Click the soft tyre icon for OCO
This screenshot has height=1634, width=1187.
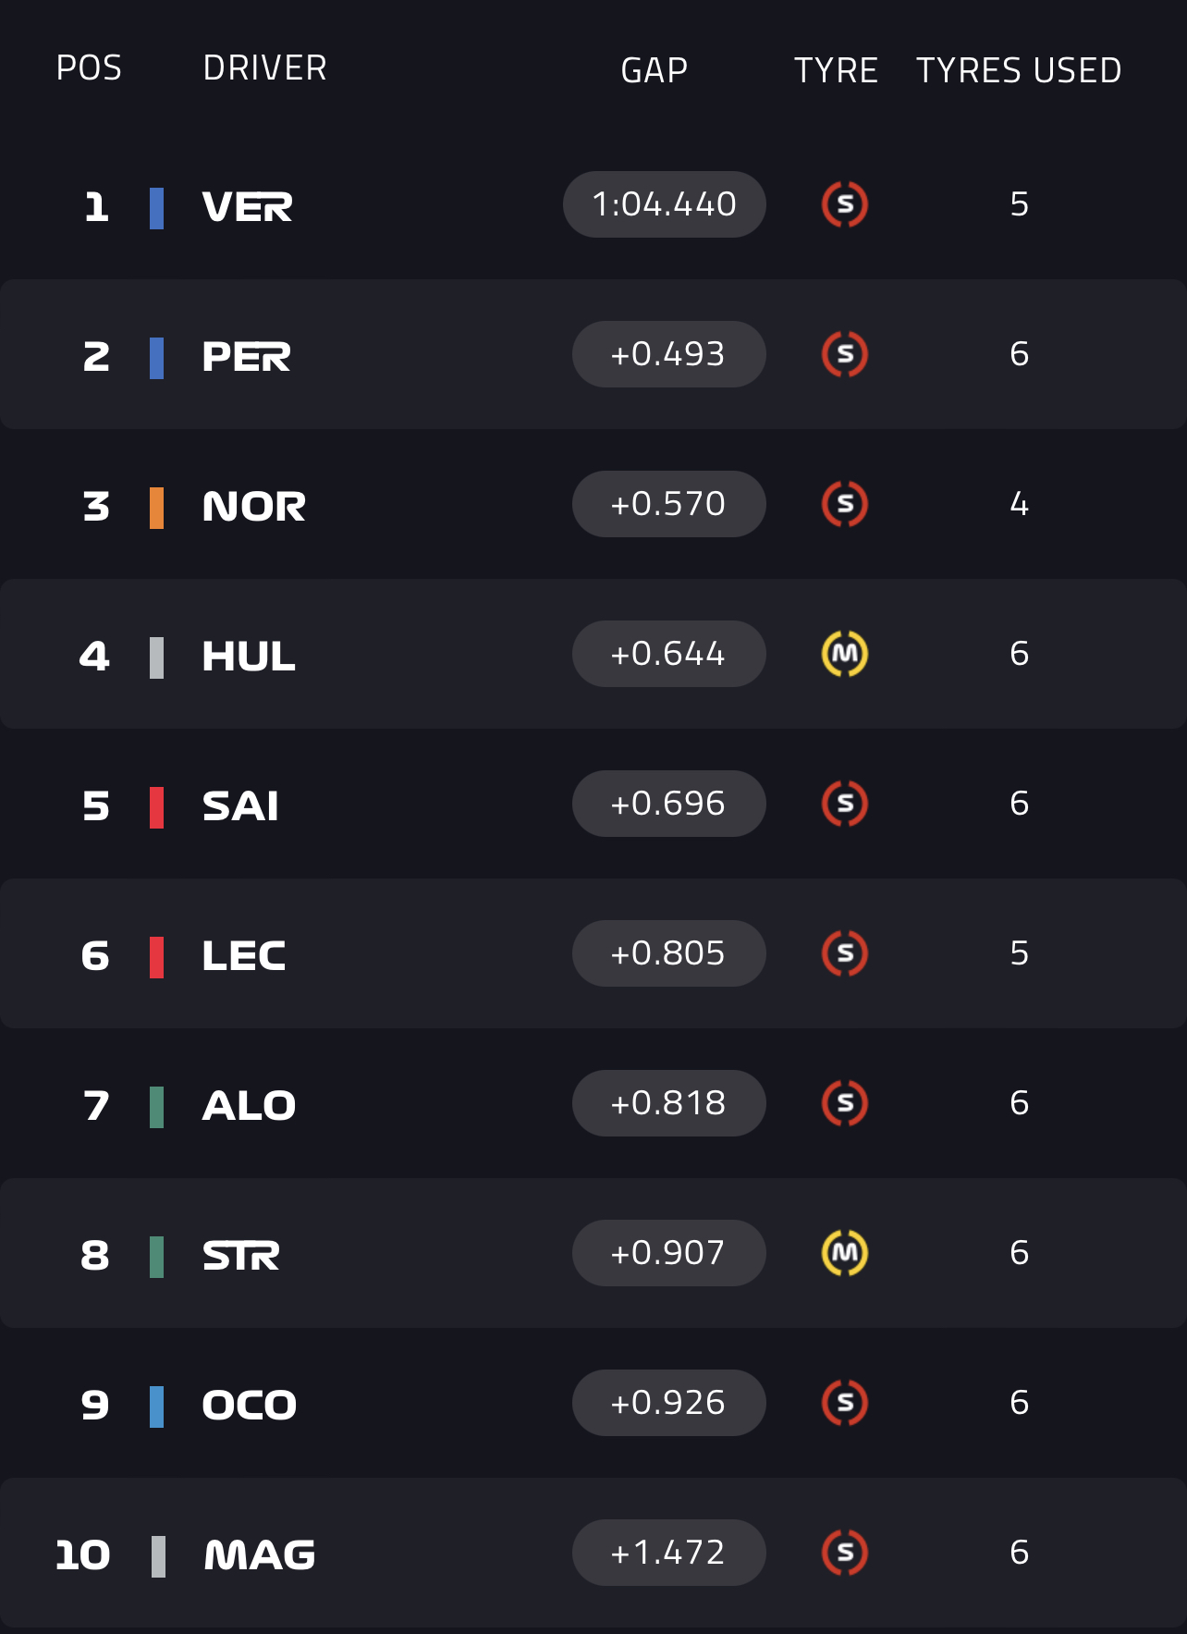844,1403
